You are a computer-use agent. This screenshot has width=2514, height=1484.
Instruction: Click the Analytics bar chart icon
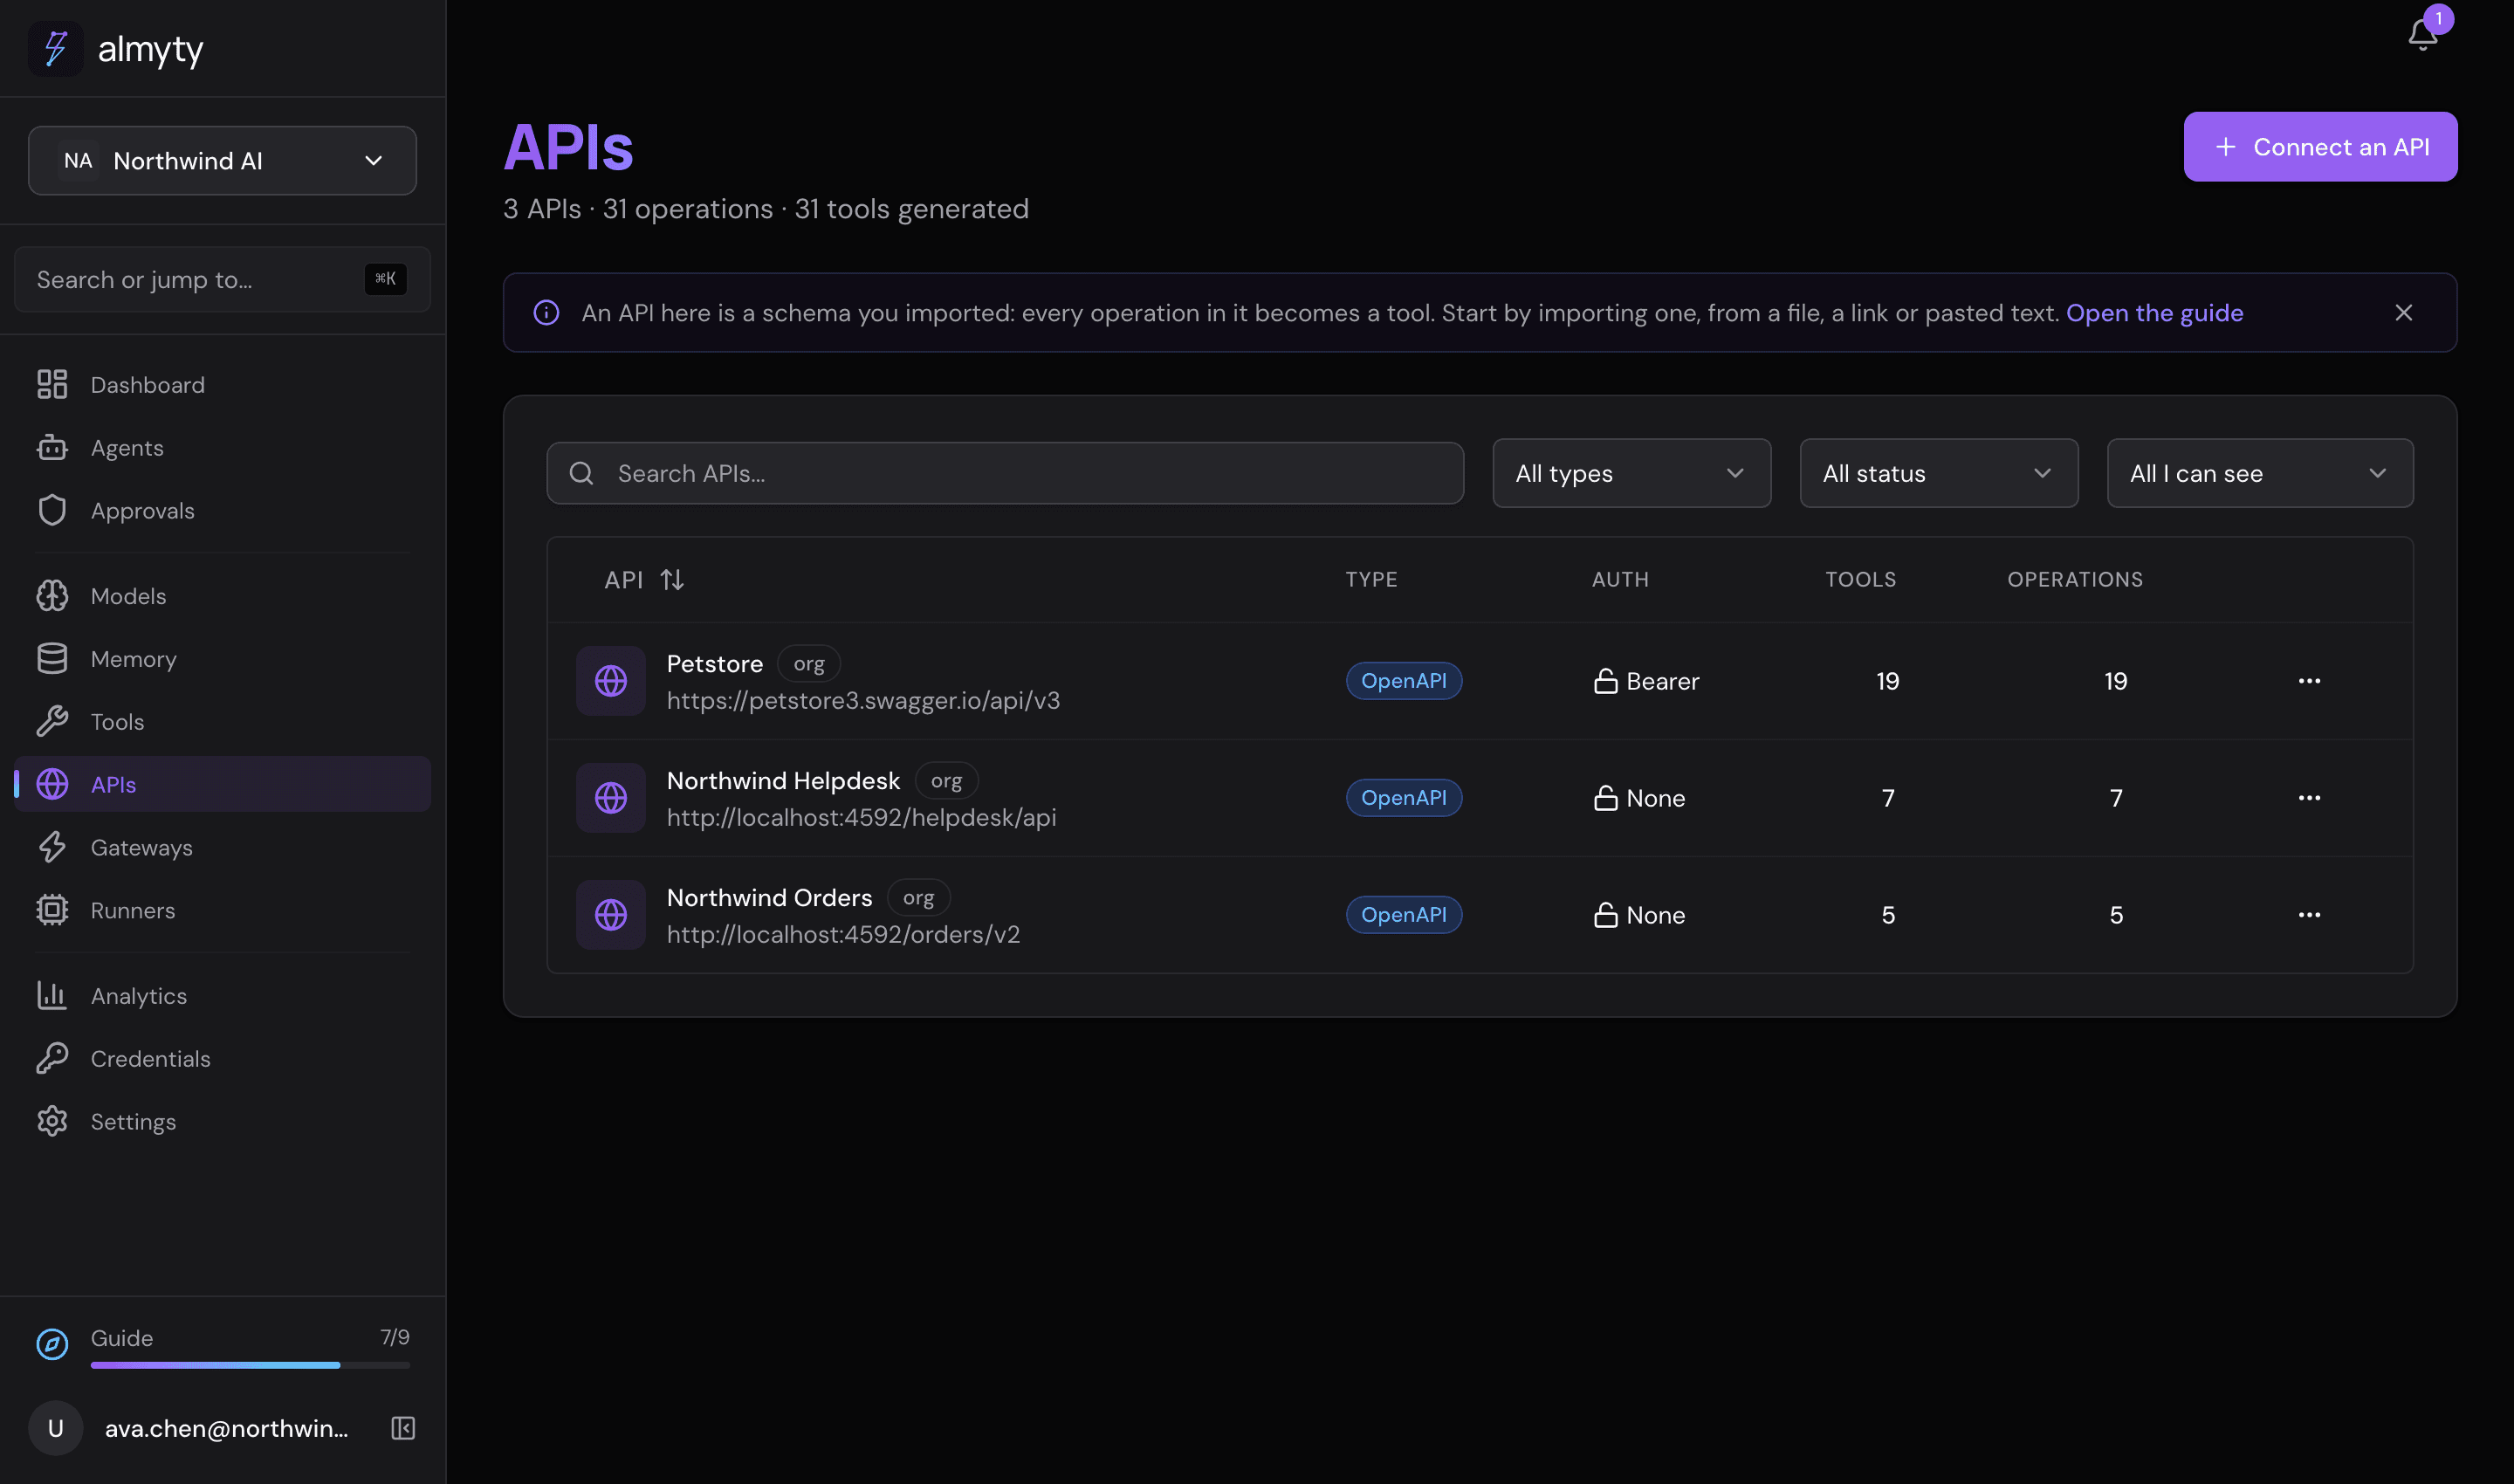52,995
